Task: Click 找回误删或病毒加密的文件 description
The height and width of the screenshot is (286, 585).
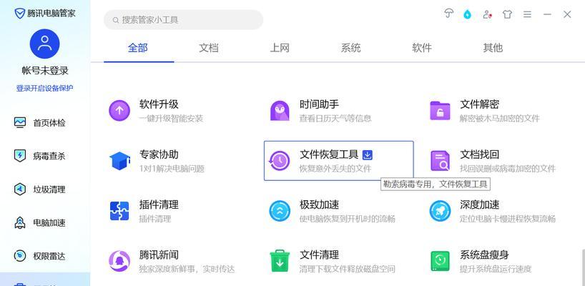Action: coord(508,169)
